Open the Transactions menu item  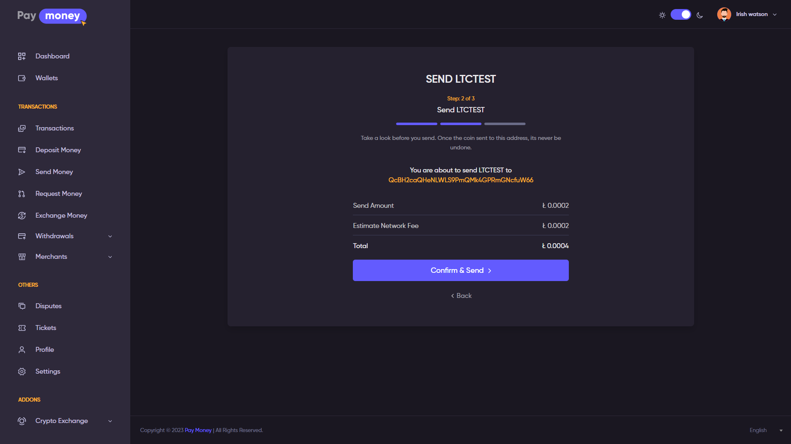click(54, 128)
